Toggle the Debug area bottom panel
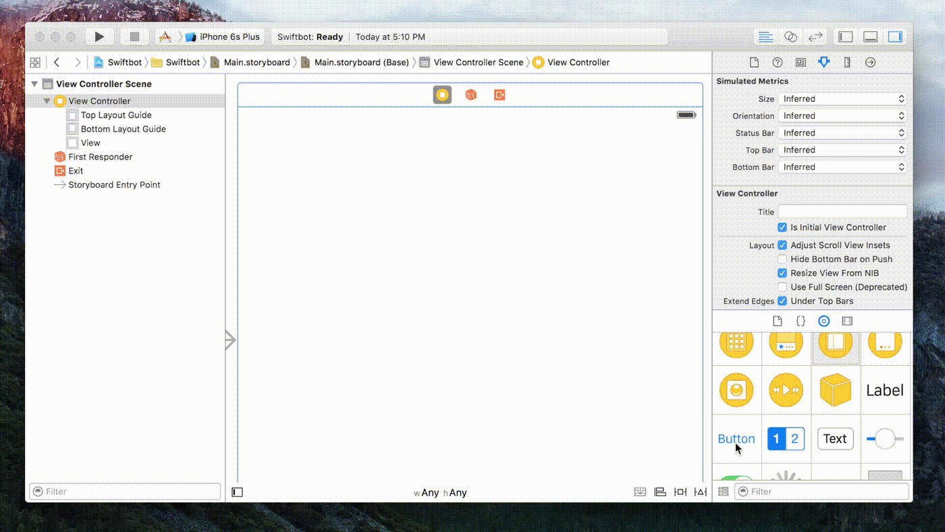Viewport: 945px width, 532px height. click(871, 37)
